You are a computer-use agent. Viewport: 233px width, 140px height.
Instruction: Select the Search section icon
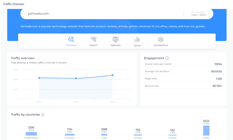coord(94,39)
